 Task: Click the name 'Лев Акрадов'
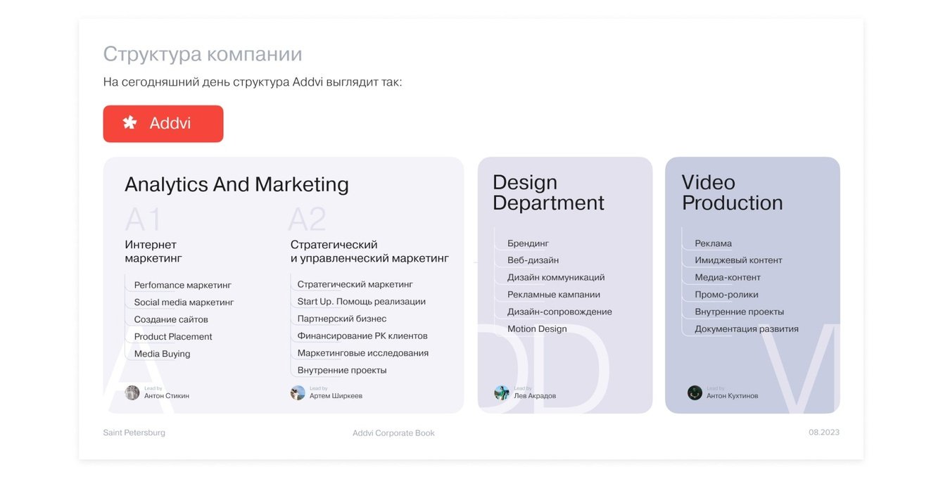point(535,396)
